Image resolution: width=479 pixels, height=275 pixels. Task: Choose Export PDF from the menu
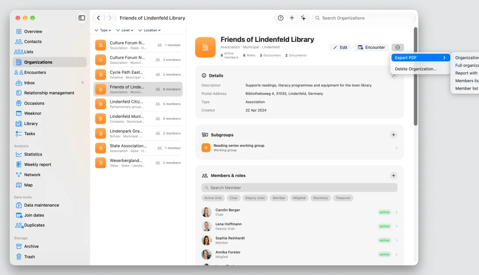[x=420, y=58]
